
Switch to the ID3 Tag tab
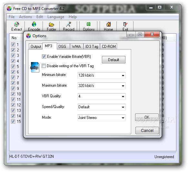pyautogui.click(x=92, y=47)
